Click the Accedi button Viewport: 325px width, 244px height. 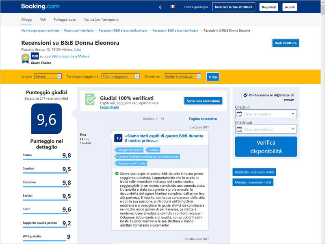[x=290, y=7]
